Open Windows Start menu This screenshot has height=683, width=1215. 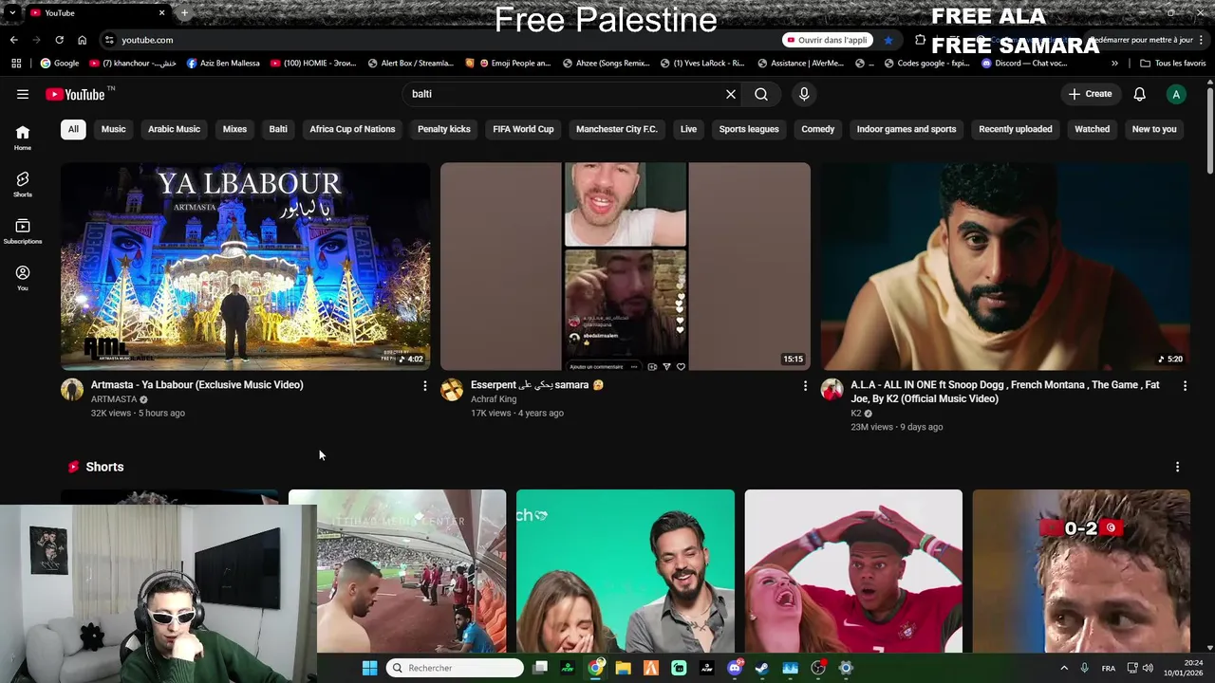(369, 668)
